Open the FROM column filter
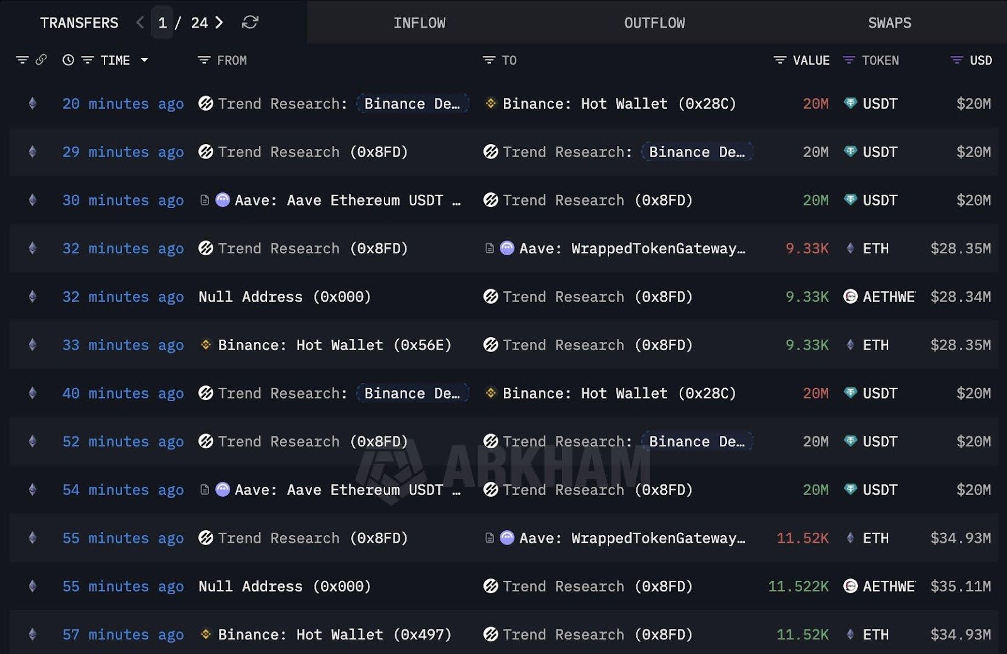The width and height of the screenshot is (1007, 654). pyautogui.click(x=203, y=60)
